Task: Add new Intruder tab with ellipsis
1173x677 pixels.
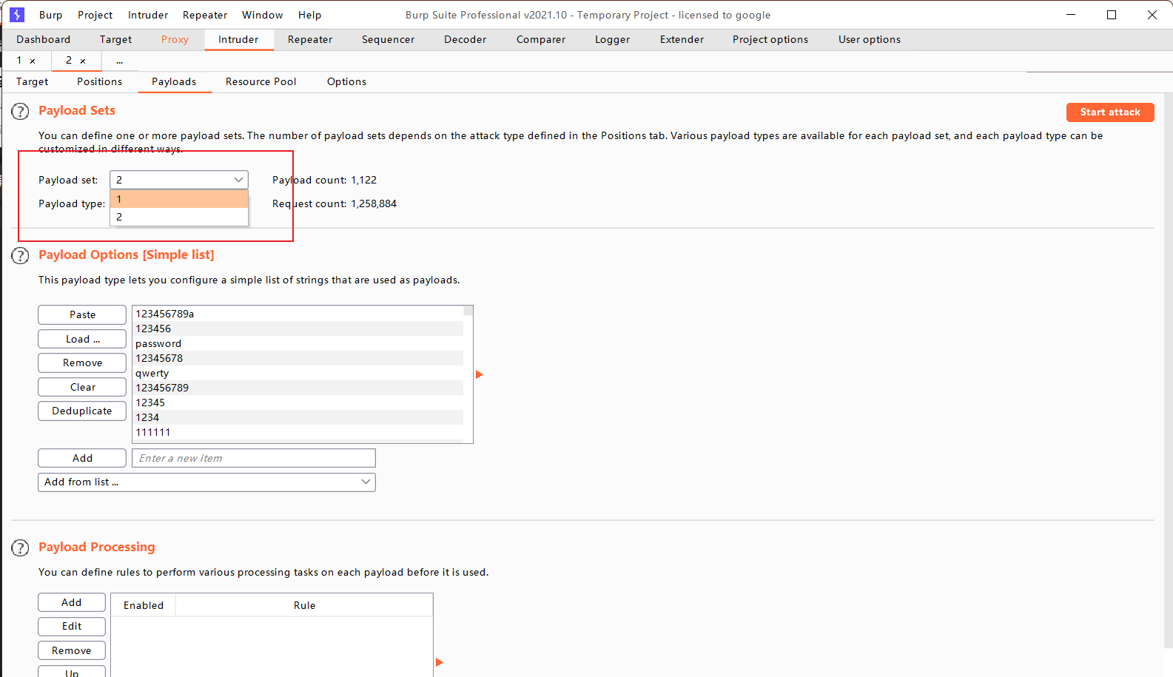Action: (x=119, y=61)
